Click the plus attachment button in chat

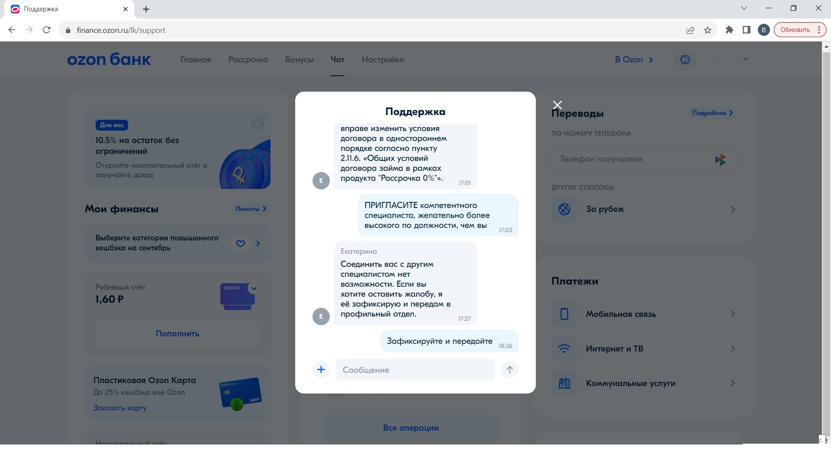click(321, 370)
